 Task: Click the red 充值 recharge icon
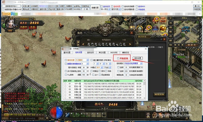pos(32,27)
